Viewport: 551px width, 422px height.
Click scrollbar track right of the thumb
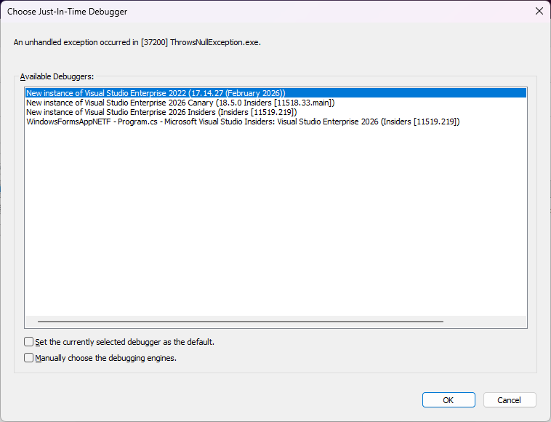click(x=483, y=321)
